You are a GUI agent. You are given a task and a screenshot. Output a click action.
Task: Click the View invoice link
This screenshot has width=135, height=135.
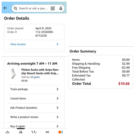point(18,44)
